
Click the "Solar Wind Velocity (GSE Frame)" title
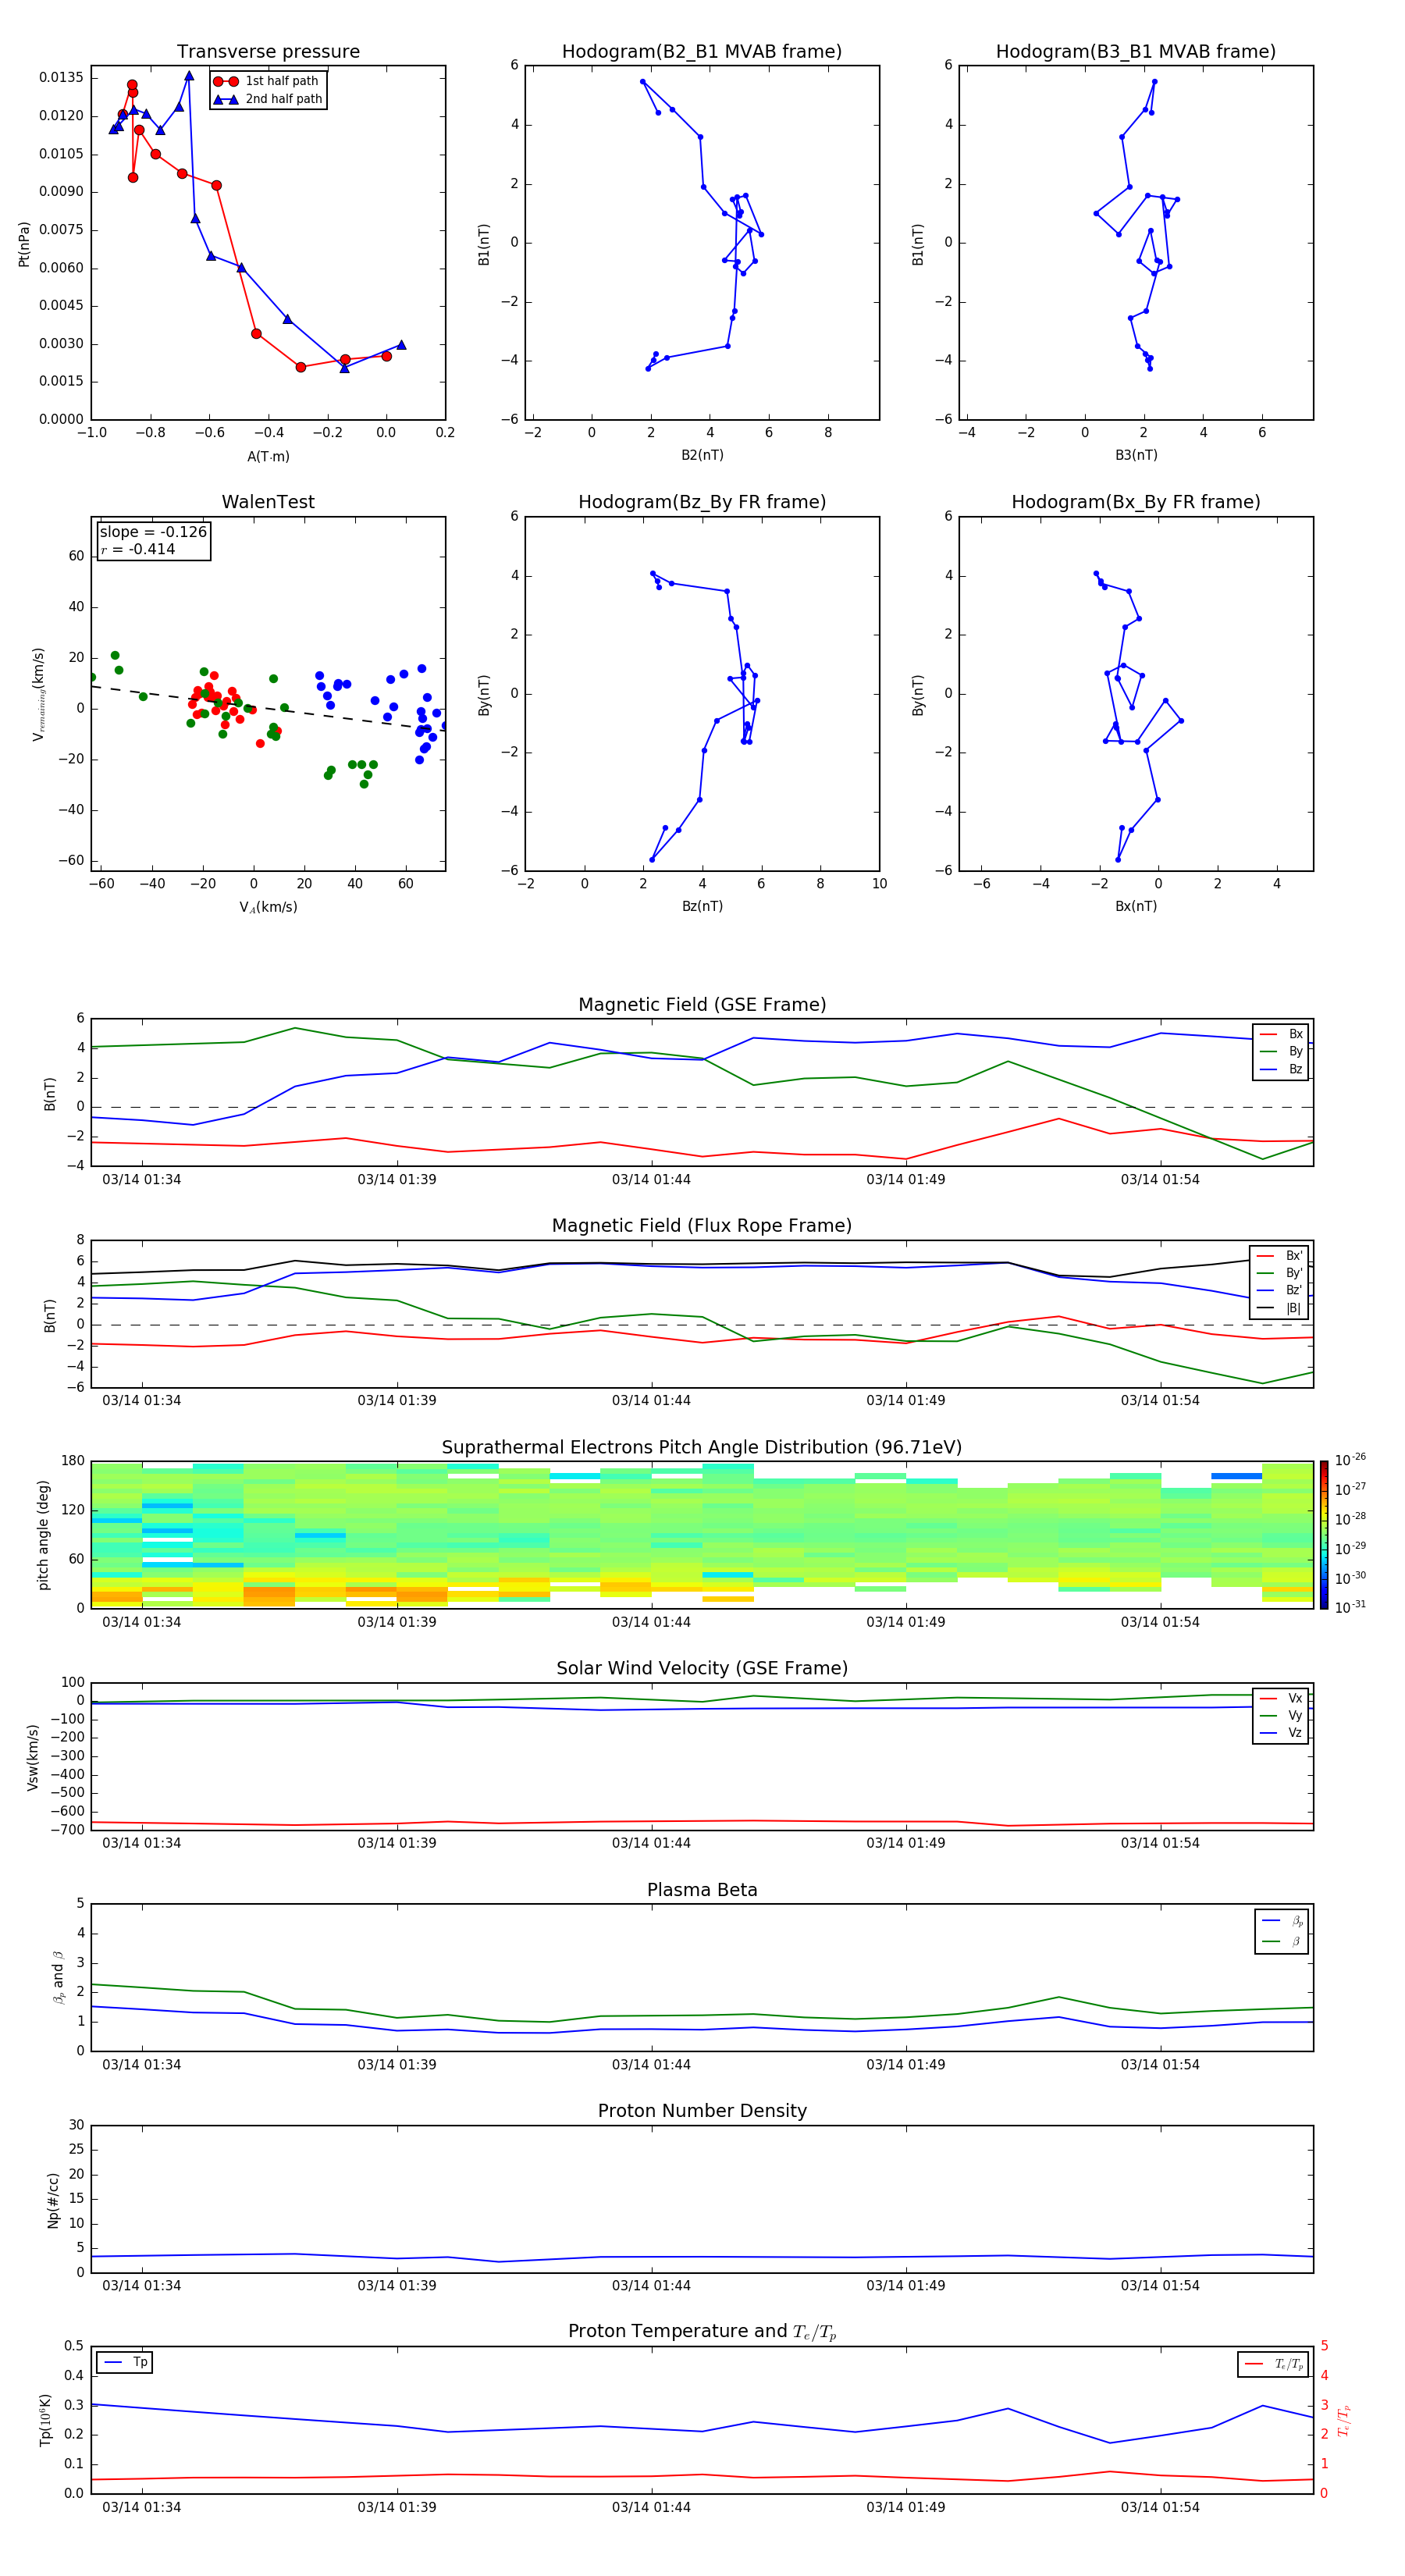point(702,1668)
